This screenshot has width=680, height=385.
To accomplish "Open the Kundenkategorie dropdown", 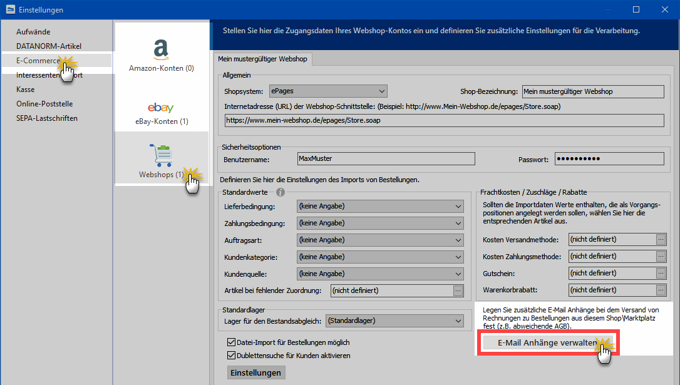I will (x=380, y=257).
